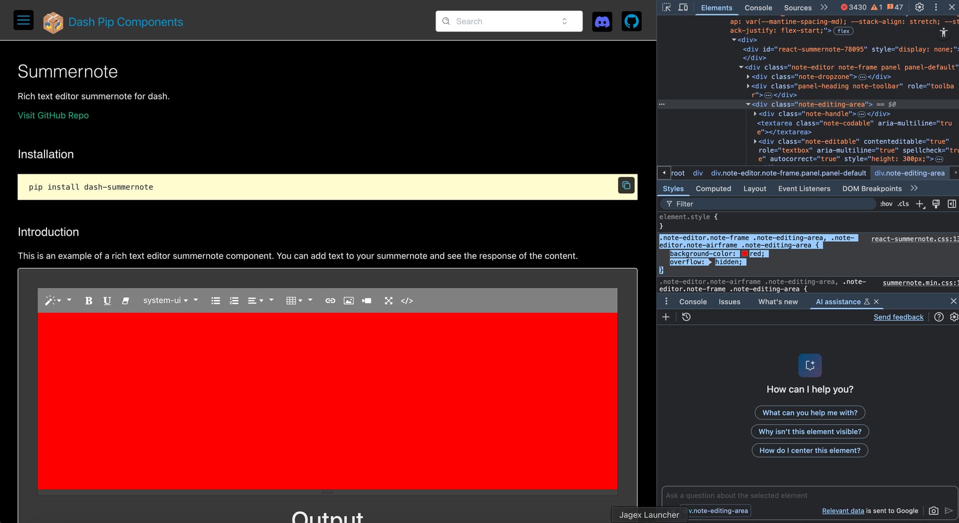Image resolution: width=959 pixels, height=523 pixels.
Task: Click 'How do I center this element?' suggestion
Action: (x=810, y=450)
